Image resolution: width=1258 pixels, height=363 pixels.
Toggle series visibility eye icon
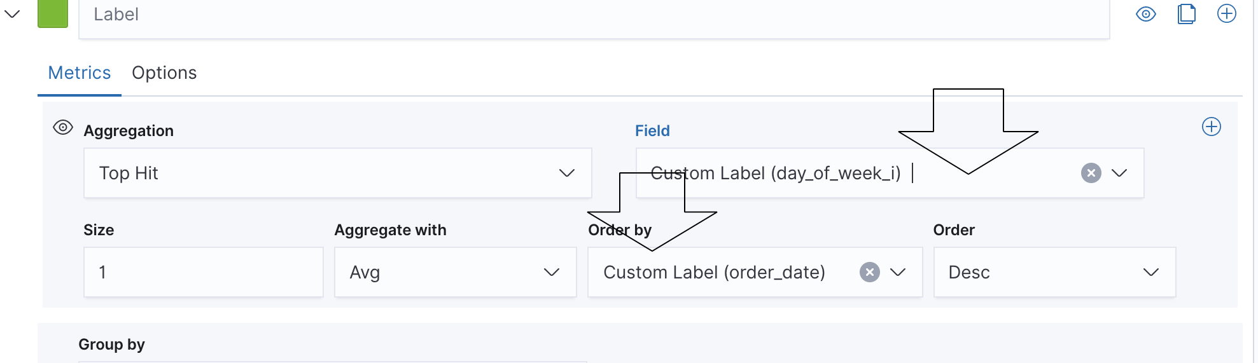1145,14
